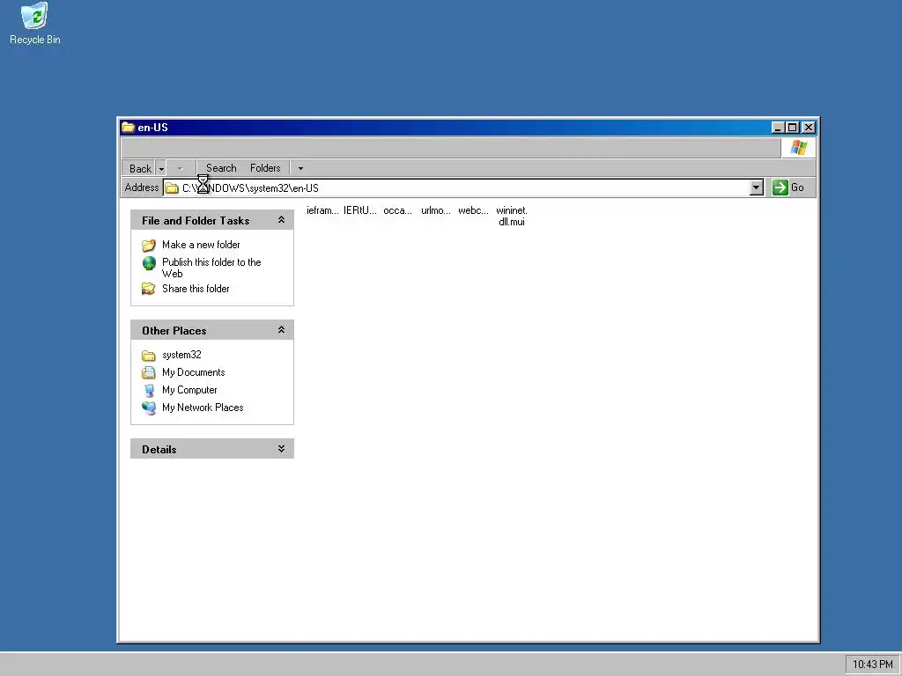Screen dimensions: 902x676
Task: Go to system32 in Other Places
Action: [x=181, y=355]
